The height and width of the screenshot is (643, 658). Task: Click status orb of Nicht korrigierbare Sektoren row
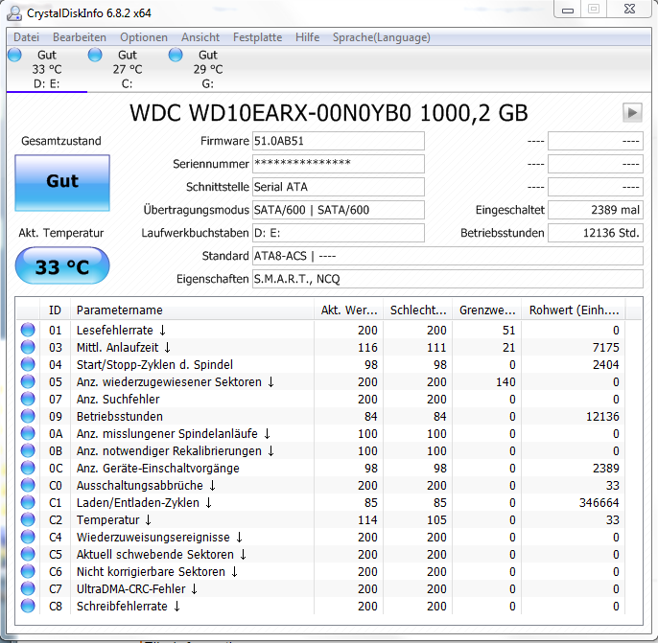28,571
